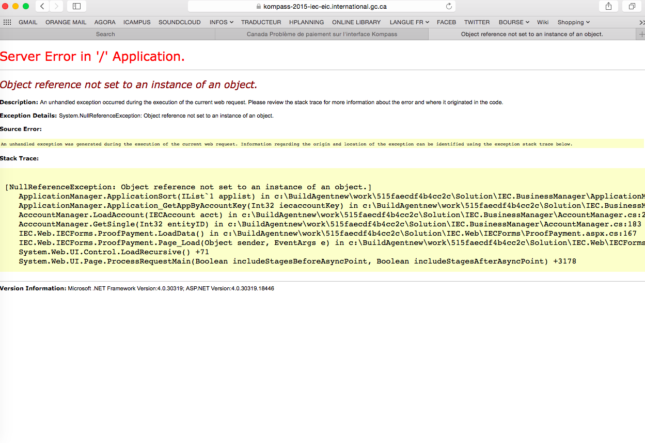Viewport: 645px width, 443px height.
Task: Expand the INFOS bookmarks folder
Action: pyautogui.click(x=221, y=22)
